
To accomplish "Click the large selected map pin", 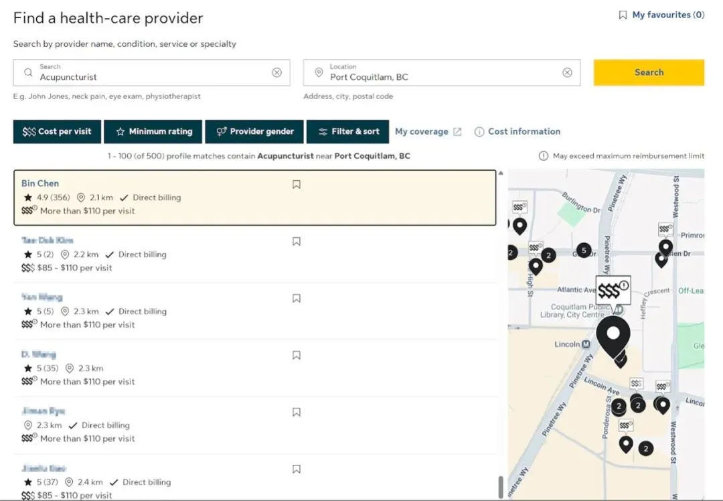I will pyautogui.click(x=613, y=334).
